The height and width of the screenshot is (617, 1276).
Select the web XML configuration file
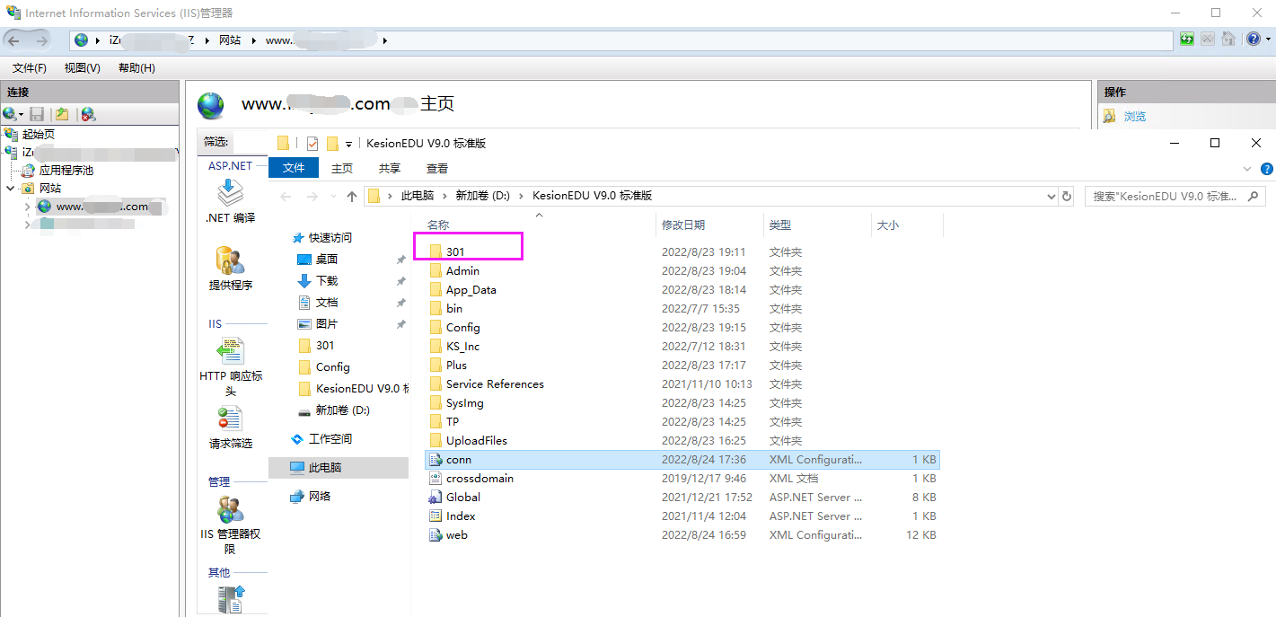pyautogui.click(x=457, y=535)
